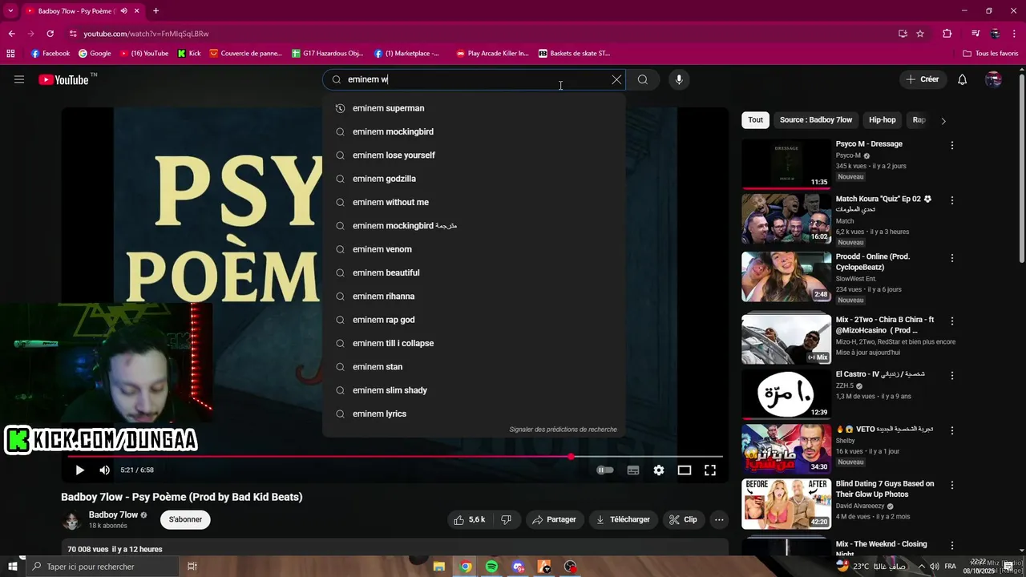Click the magnifier search submit button
The width and height of the screenshot is (1026, 577).
pos(643,79)
